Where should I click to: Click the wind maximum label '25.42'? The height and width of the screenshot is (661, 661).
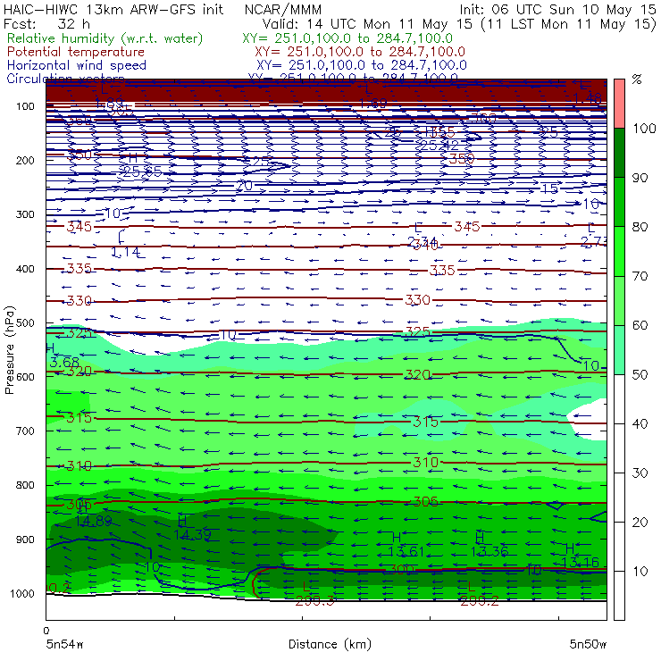coord(439,146)
